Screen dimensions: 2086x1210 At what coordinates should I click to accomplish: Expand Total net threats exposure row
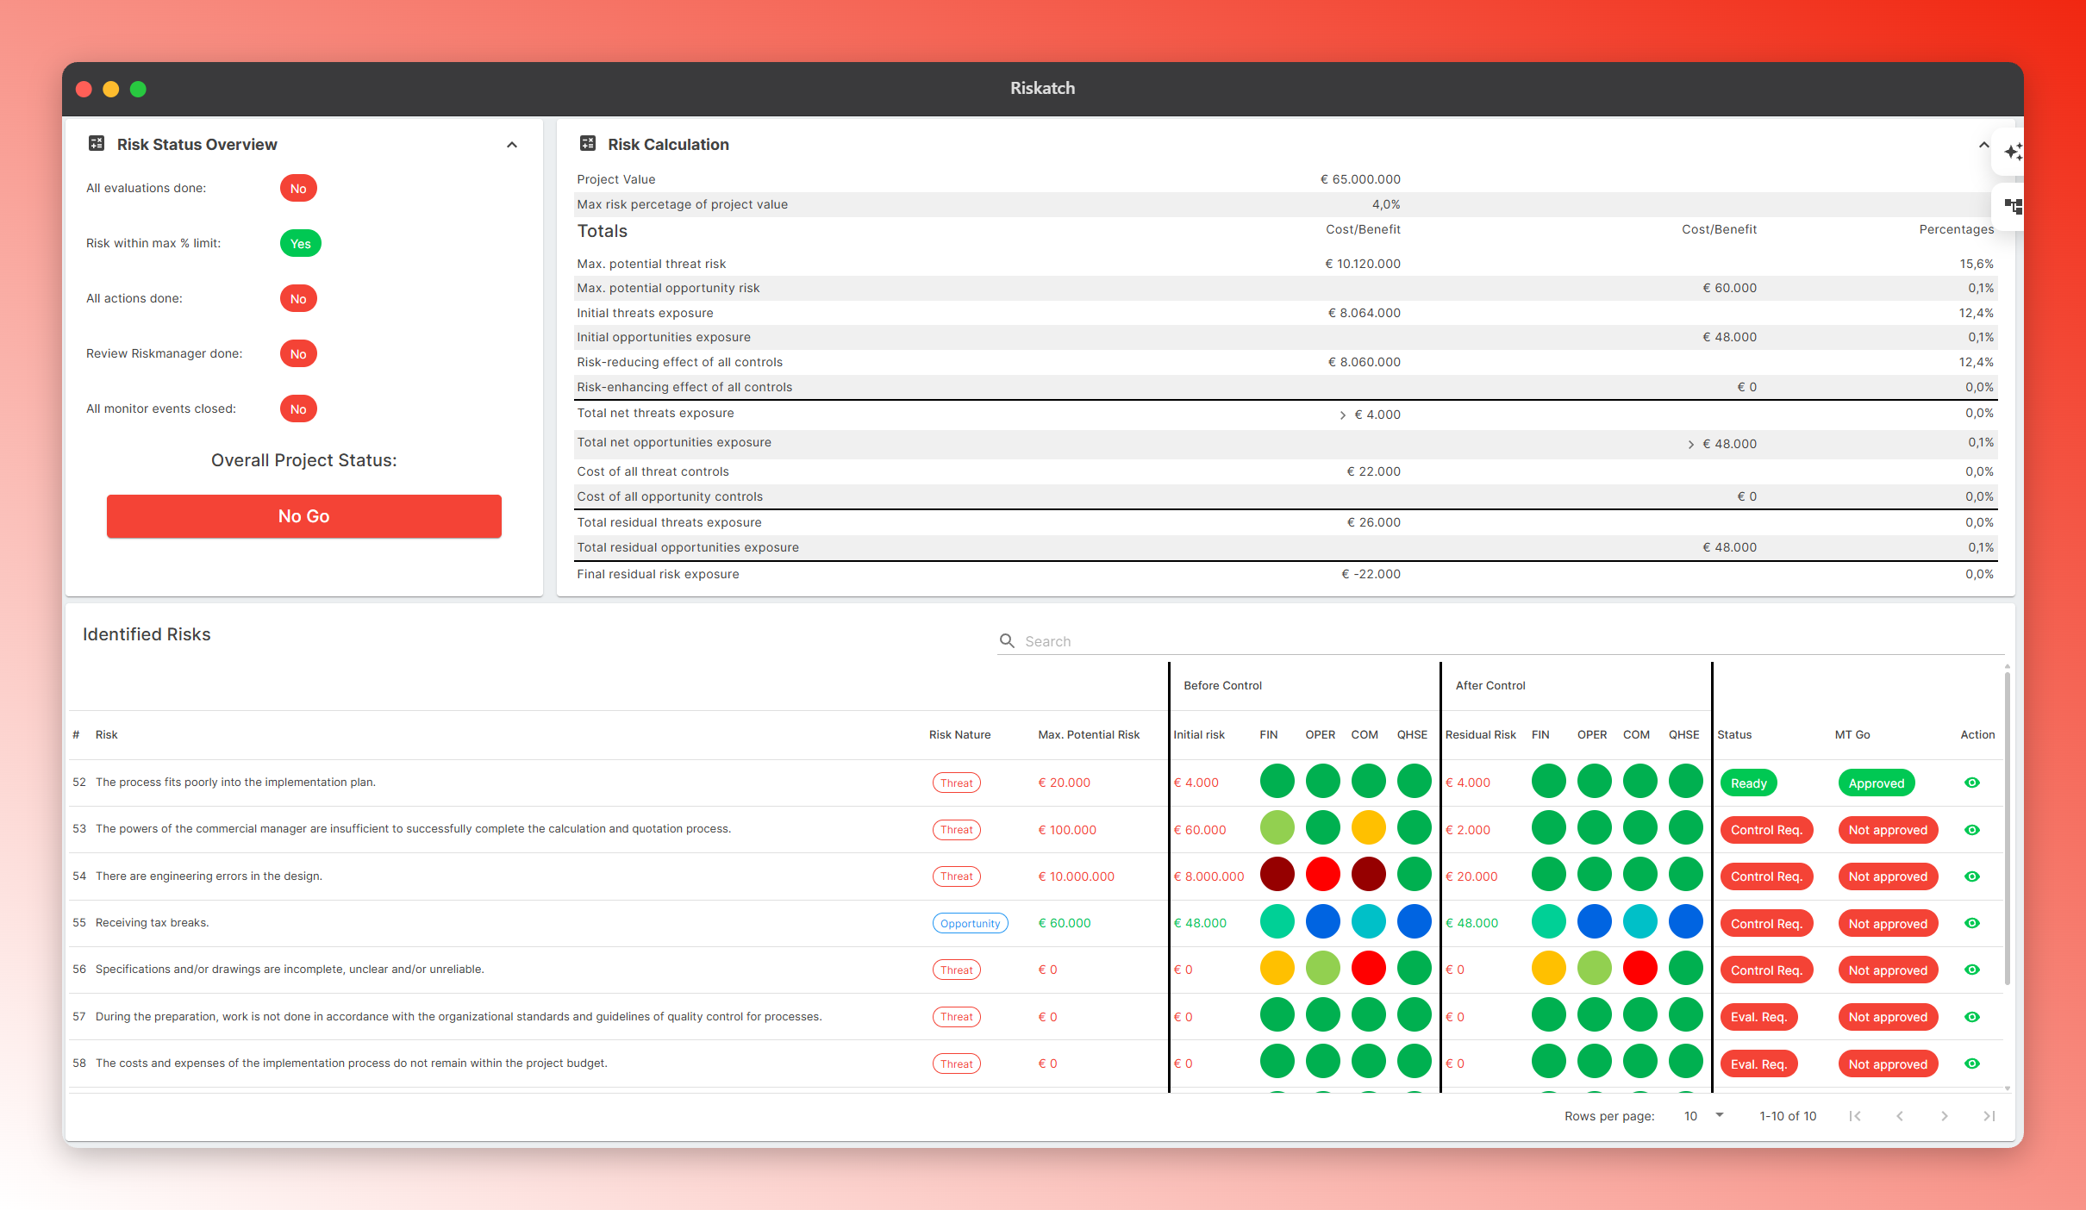point(1343,415)
